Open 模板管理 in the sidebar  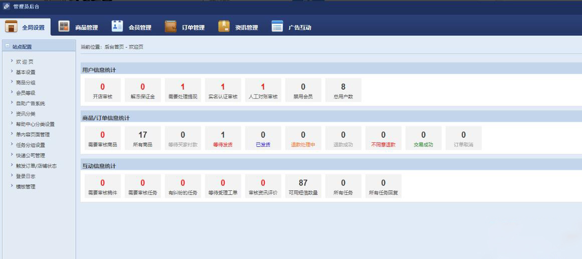tap(26, 187)
